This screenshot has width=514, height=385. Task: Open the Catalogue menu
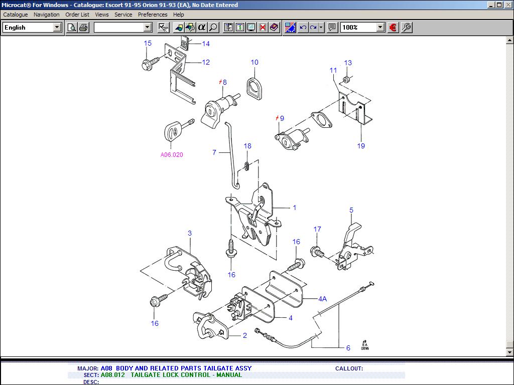click(x=16, y=15)
